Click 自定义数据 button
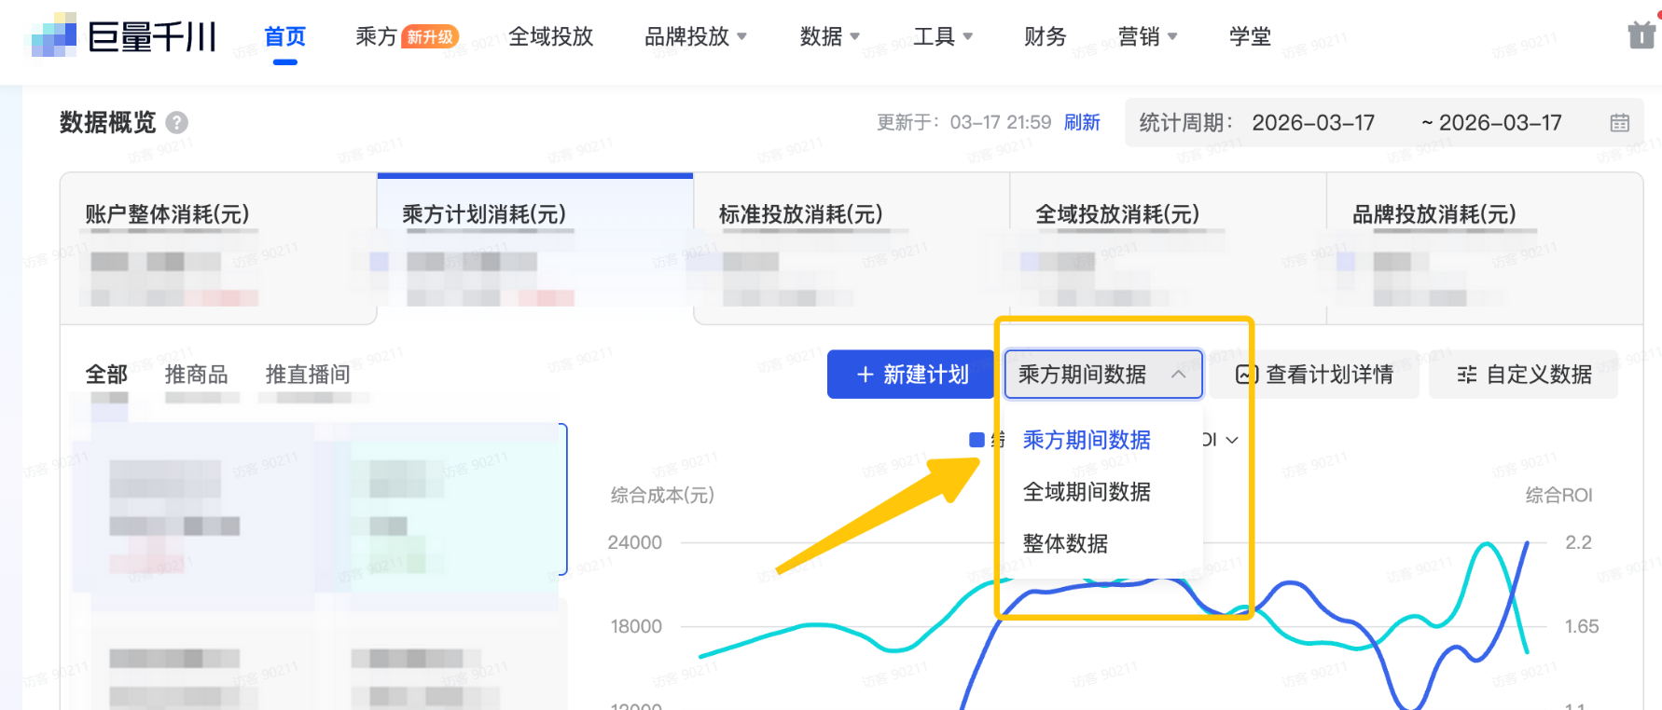The height and width of the screenshot is (710, 1662). tap(1524, 375)
